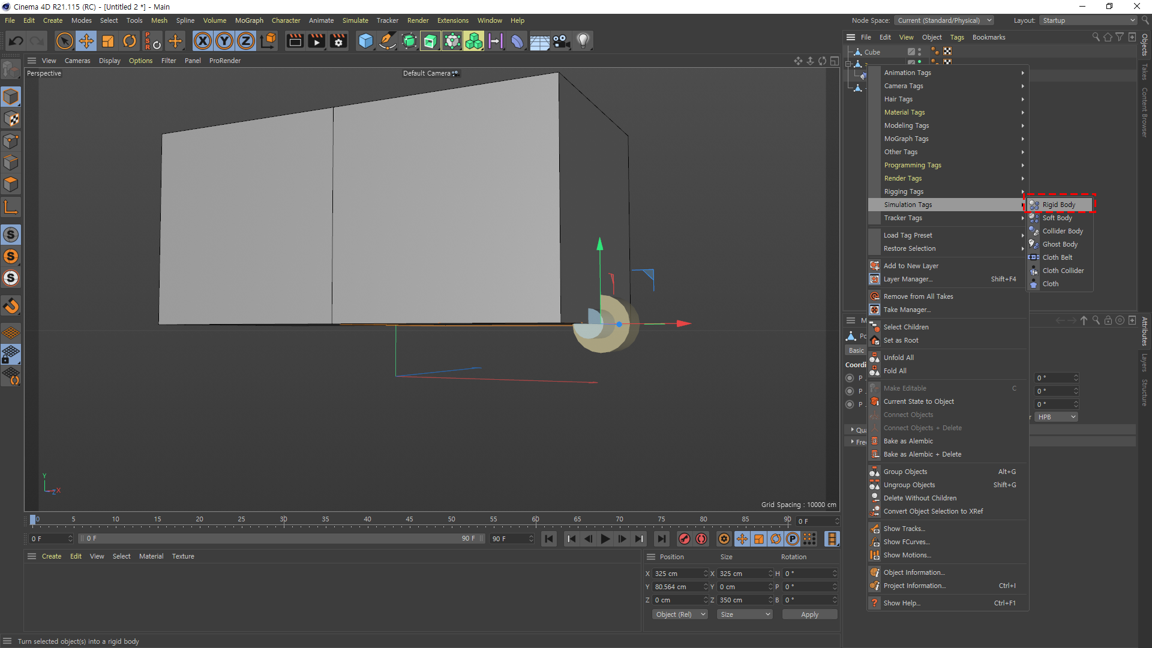Open the MoGraph menu in the menu bar
The height and width of the screenshot is (648, 1152).
pos(249,20)
